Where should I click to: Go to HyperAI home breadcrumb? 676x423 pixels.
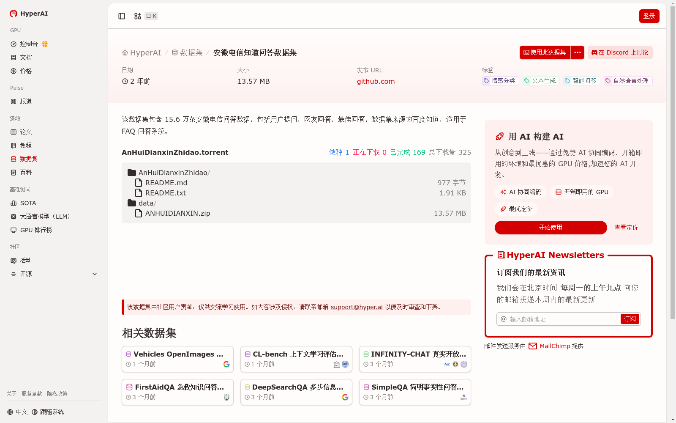(142, 52)
